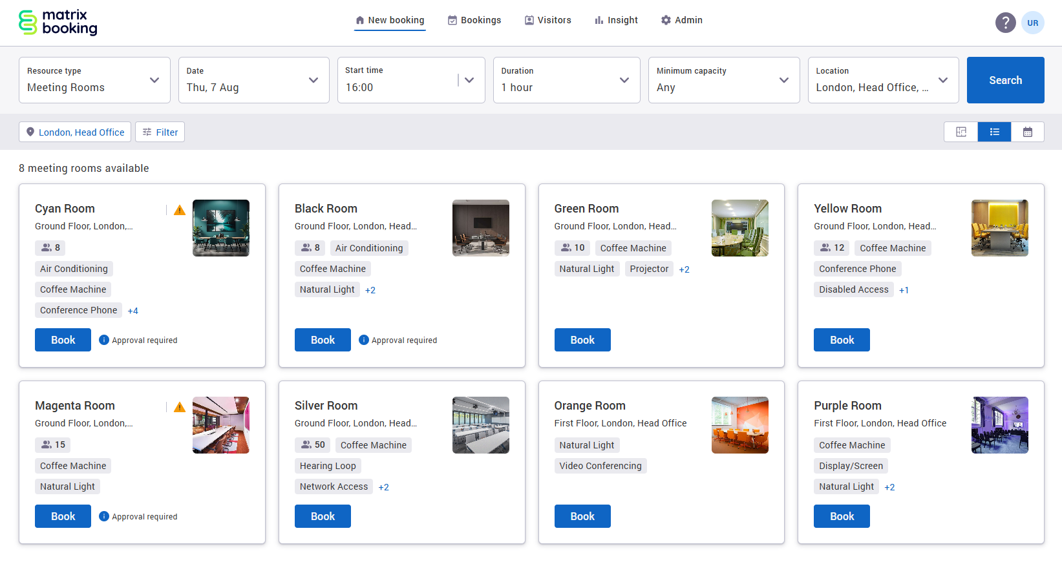This screenshot has height=575, width=1062.
Task: Switch to floor plan view
Action: coord(961,132)
